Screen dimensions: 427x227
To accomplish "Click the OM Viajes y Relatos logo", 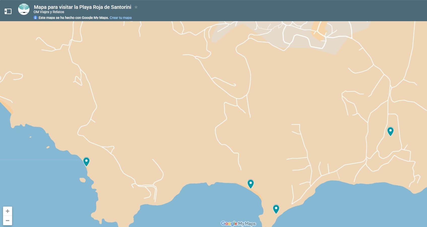I will tap(24, 9).
